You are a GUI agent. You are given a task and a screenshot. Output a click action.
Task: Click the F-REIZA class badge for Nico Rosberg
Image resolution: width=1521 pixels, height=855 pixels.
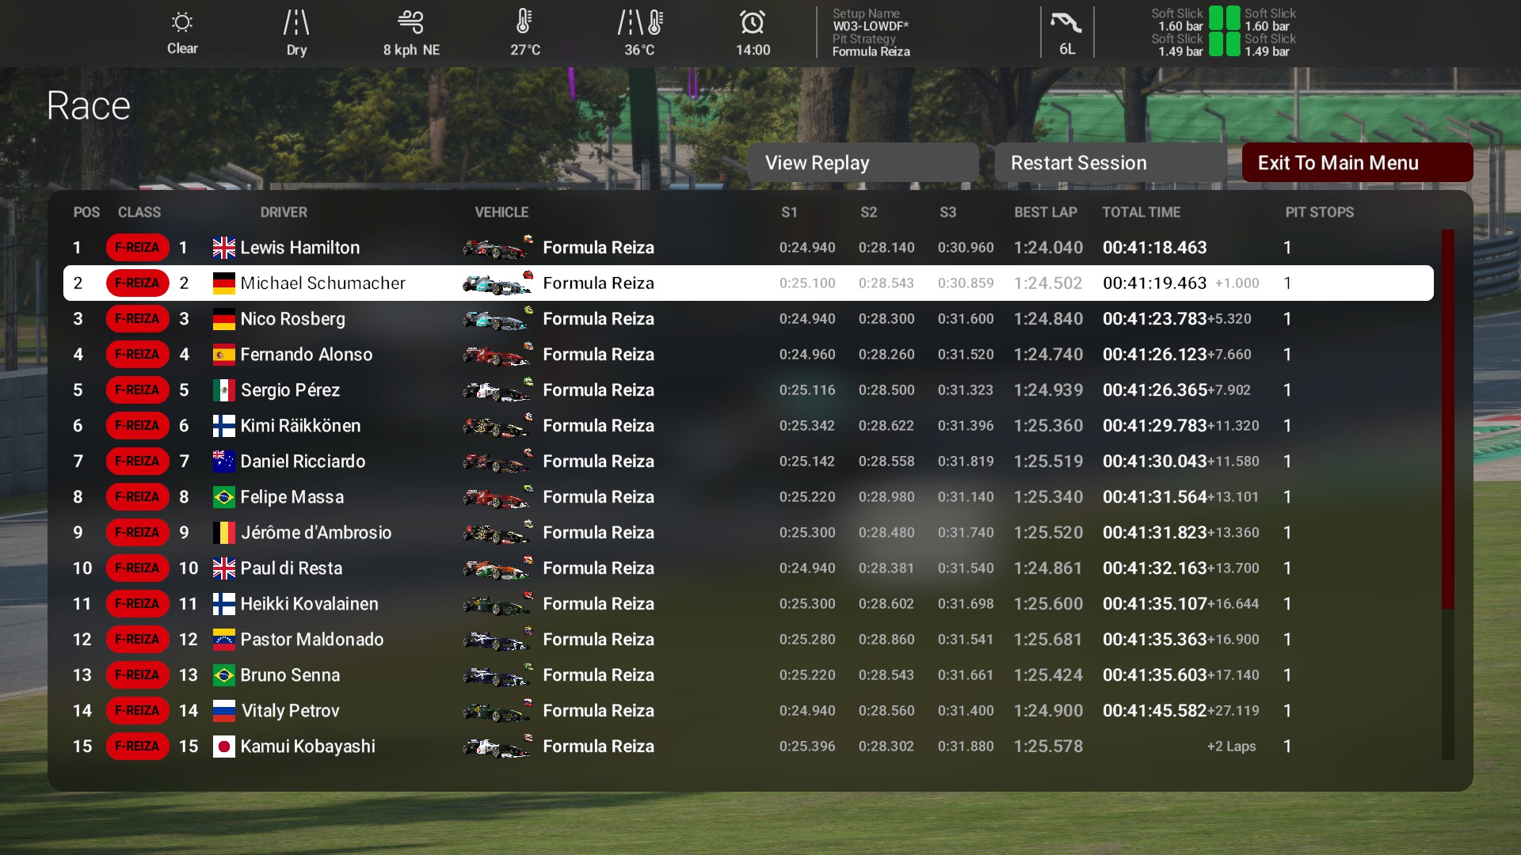click(137, 319)
